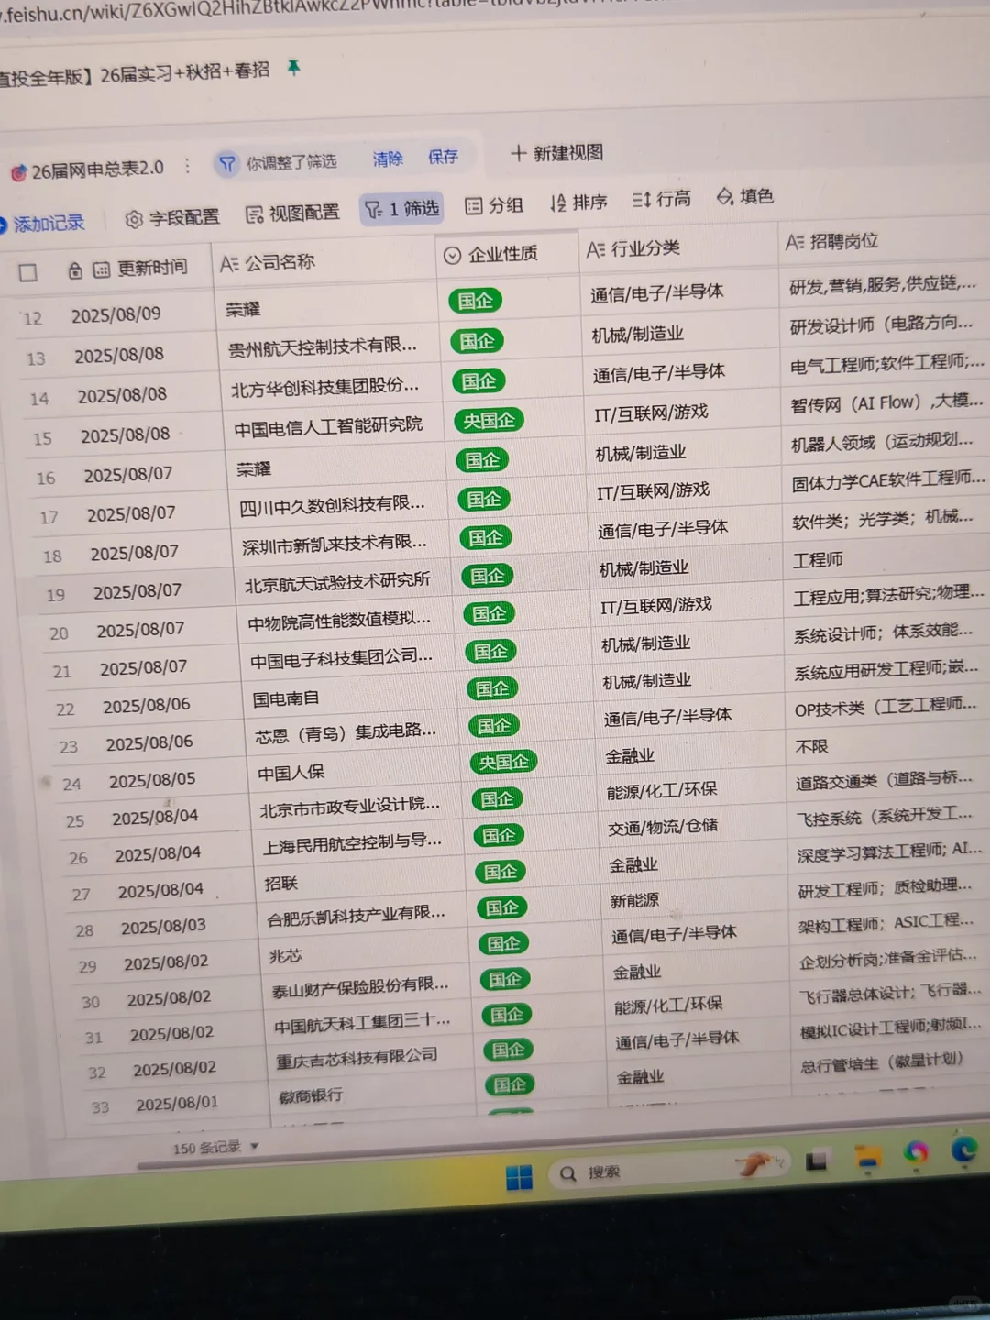Click the 重庆吉芯科技有限公司 cell
The width and height of the screenshot is (990, 1320).
[357, 1059]
